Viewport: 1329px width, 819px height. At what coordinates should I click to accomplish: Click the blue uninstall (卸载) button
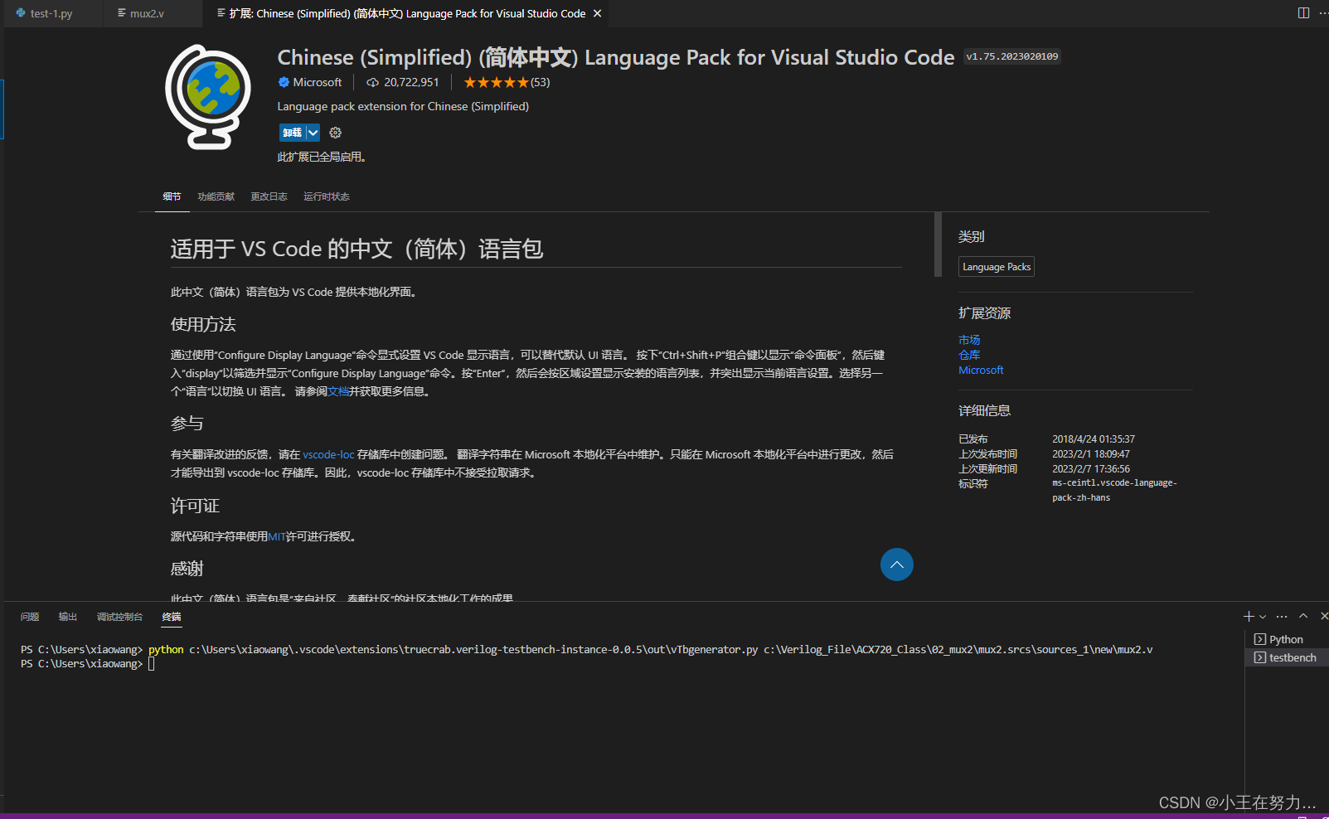(x=292, y=133)
